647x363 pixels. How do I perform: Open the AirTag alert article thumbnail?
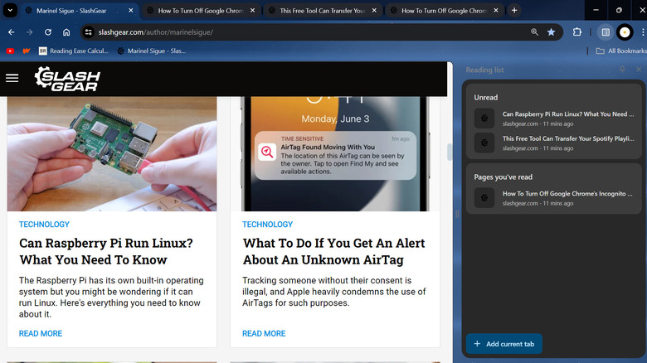click(x=334, y=153)
